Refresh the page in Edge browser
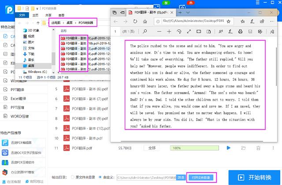282x185 pixels. point(135,22)
